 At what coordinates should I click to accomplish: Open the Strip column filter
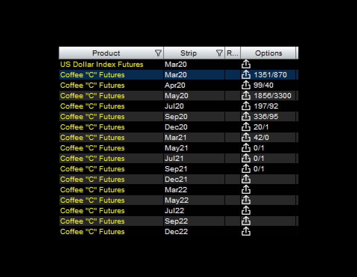(219, 53)
